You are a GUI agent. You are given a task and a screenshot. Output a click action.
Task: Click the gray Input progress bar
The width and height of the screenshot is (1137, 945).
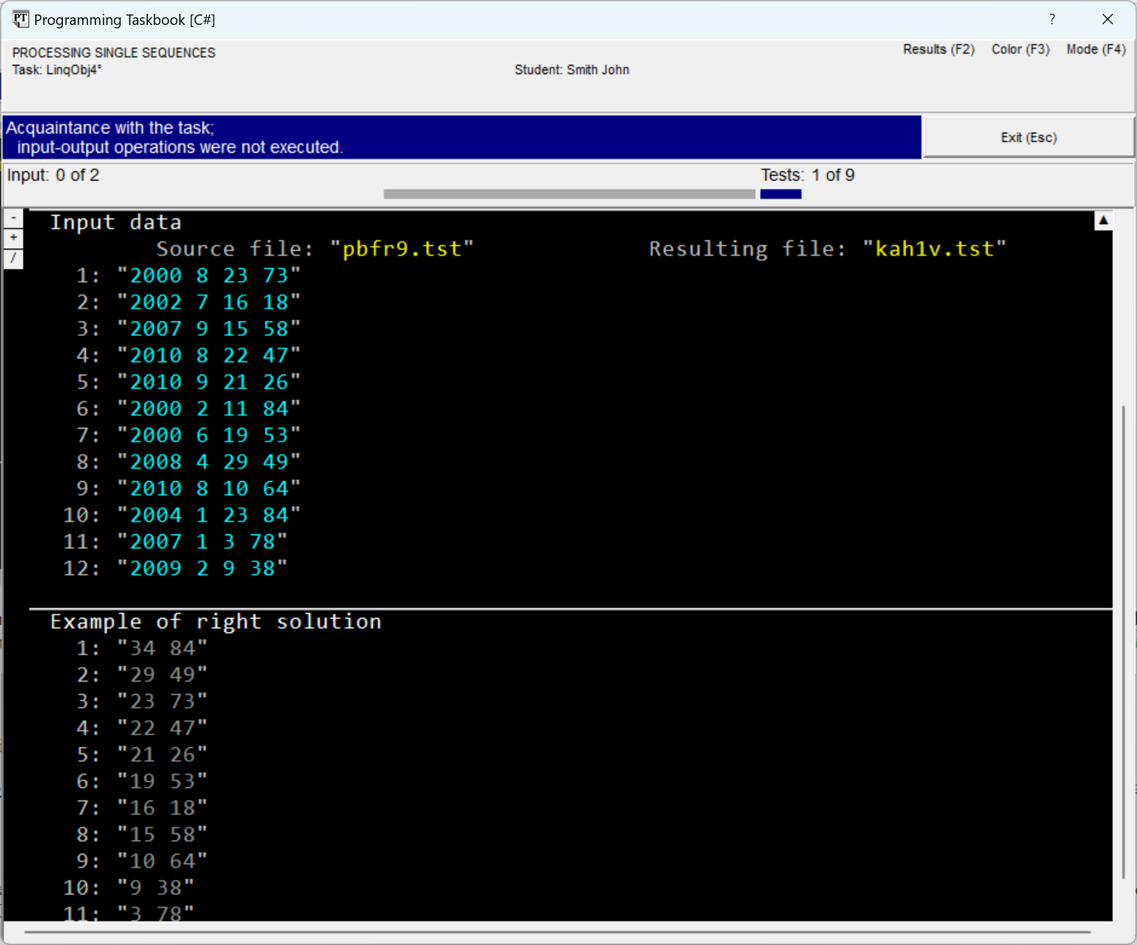(x=568, y=194)
